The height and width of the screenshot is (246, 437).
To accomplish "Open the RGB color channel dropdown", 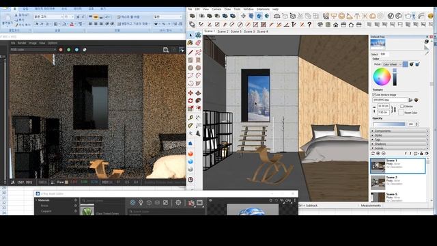I will click(x=33, y=50).
